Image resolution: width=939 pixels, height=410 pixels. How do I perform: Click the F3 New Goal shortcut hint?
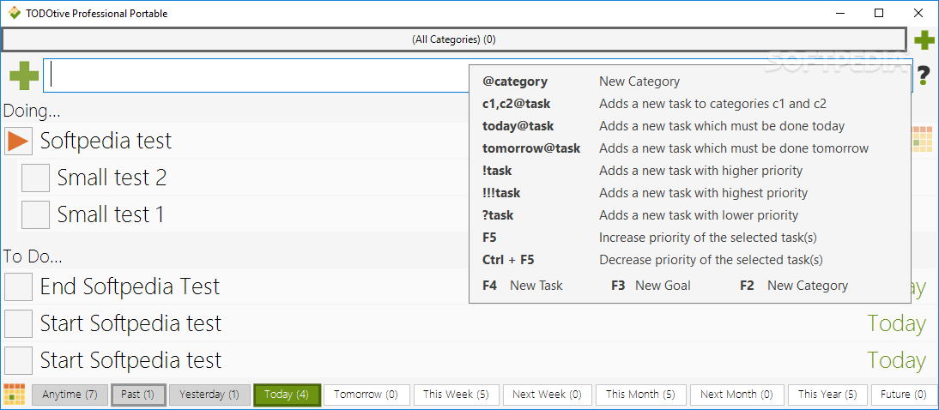coord(651,286)
